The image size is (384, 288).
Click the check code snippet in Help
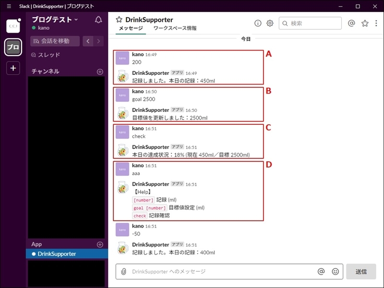[x=140, y=216]
